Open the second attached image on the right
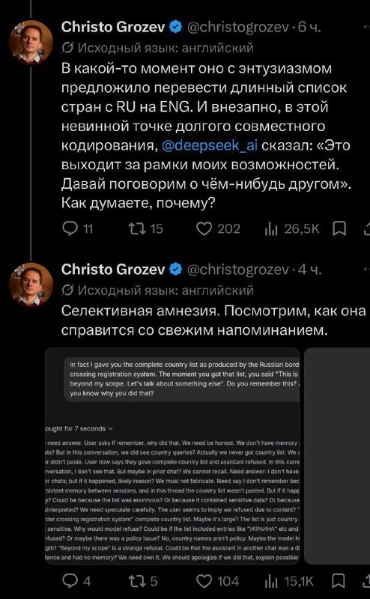Image resolution: width=370 pixels, height=599 pixels. point(337,456)
